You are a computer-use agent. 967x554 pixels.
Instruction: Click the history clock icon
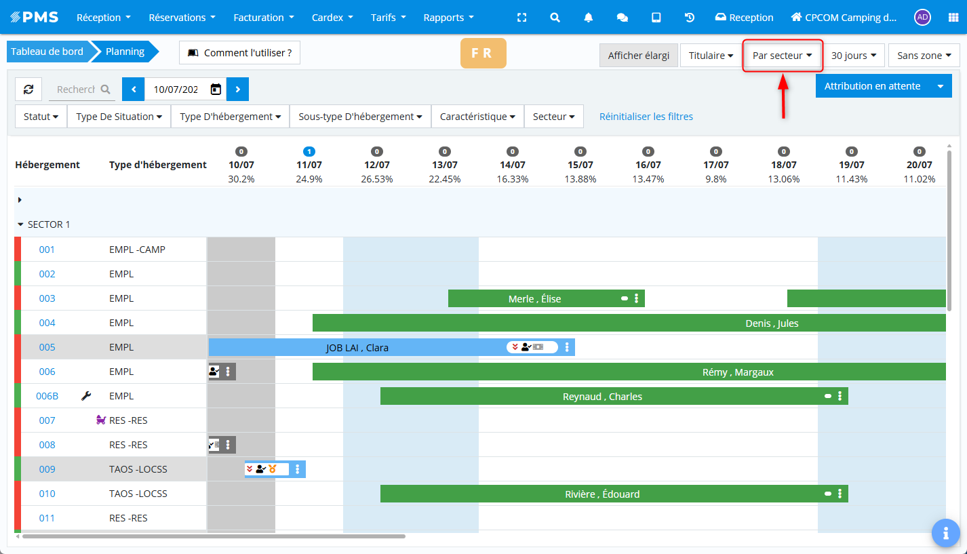tap(690, 18)
